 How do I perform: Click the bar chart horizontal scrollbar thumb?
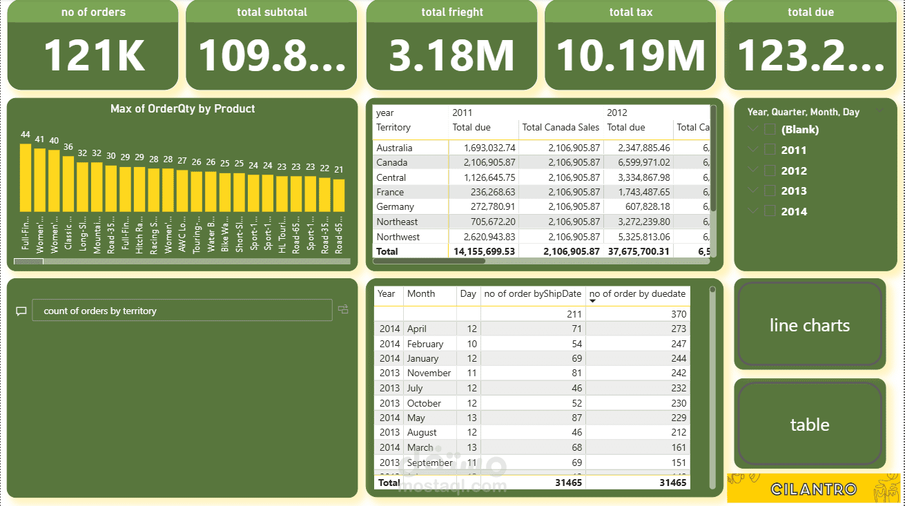pyautogui.click(x=28, y=262)
